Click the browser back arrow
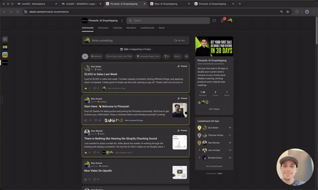 [4, 12]
